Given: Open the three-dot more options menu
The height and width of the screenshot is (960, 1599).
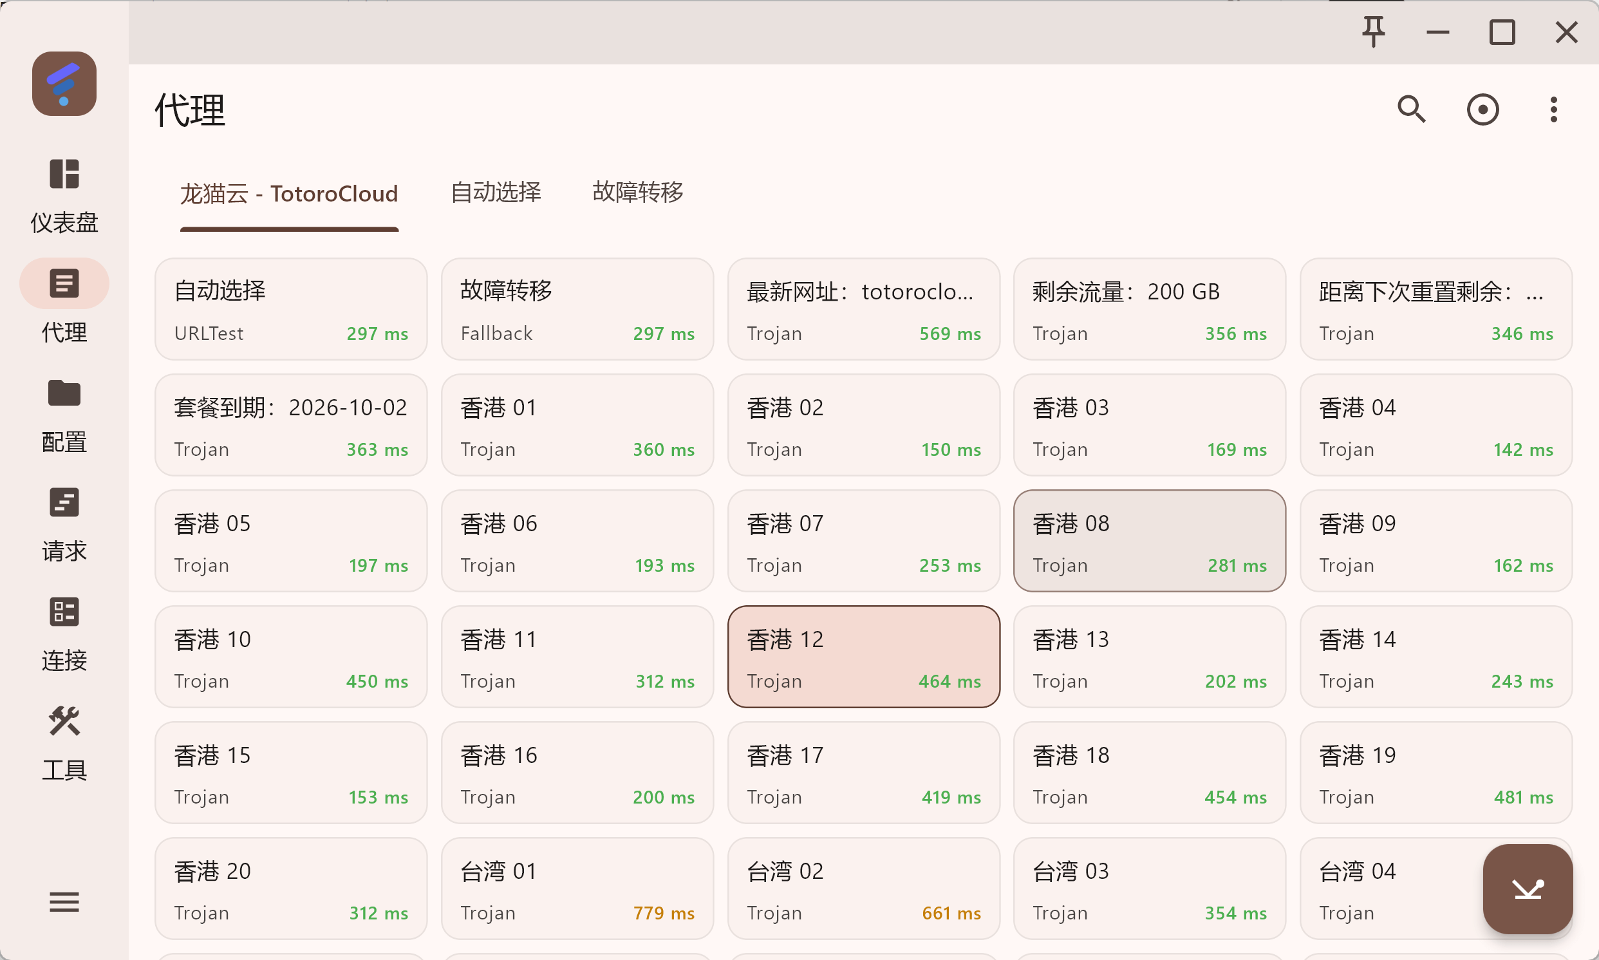Looking at the screenshot, I should 1553,109.
